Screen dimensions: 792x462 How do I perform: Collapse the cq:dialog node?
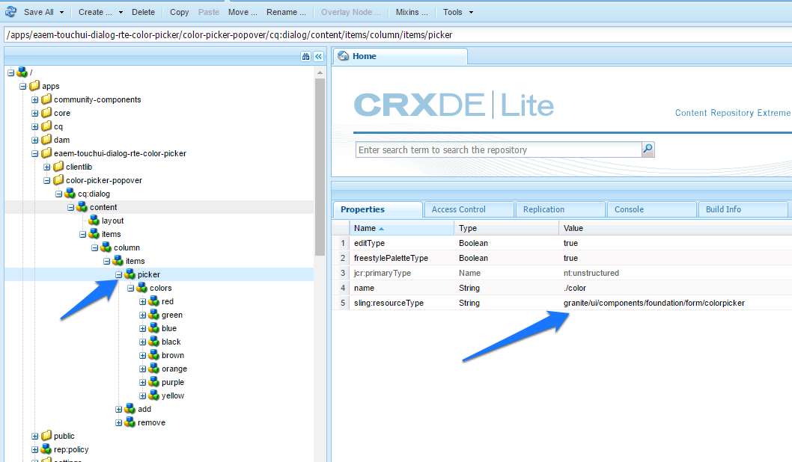click(x=58, y=193)
